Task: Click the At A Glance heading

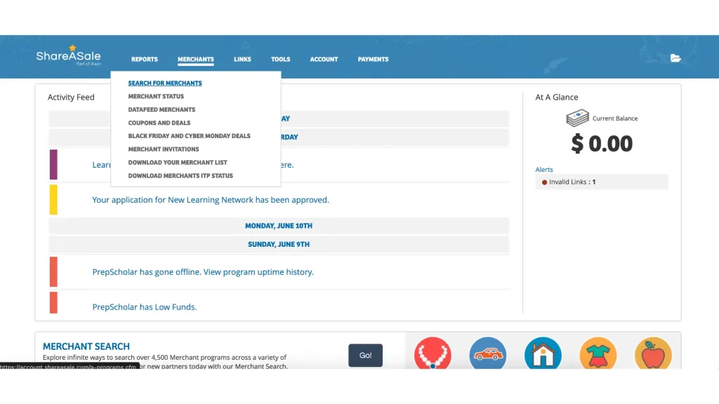Action: pyautogui.click(x=557, y=97)
